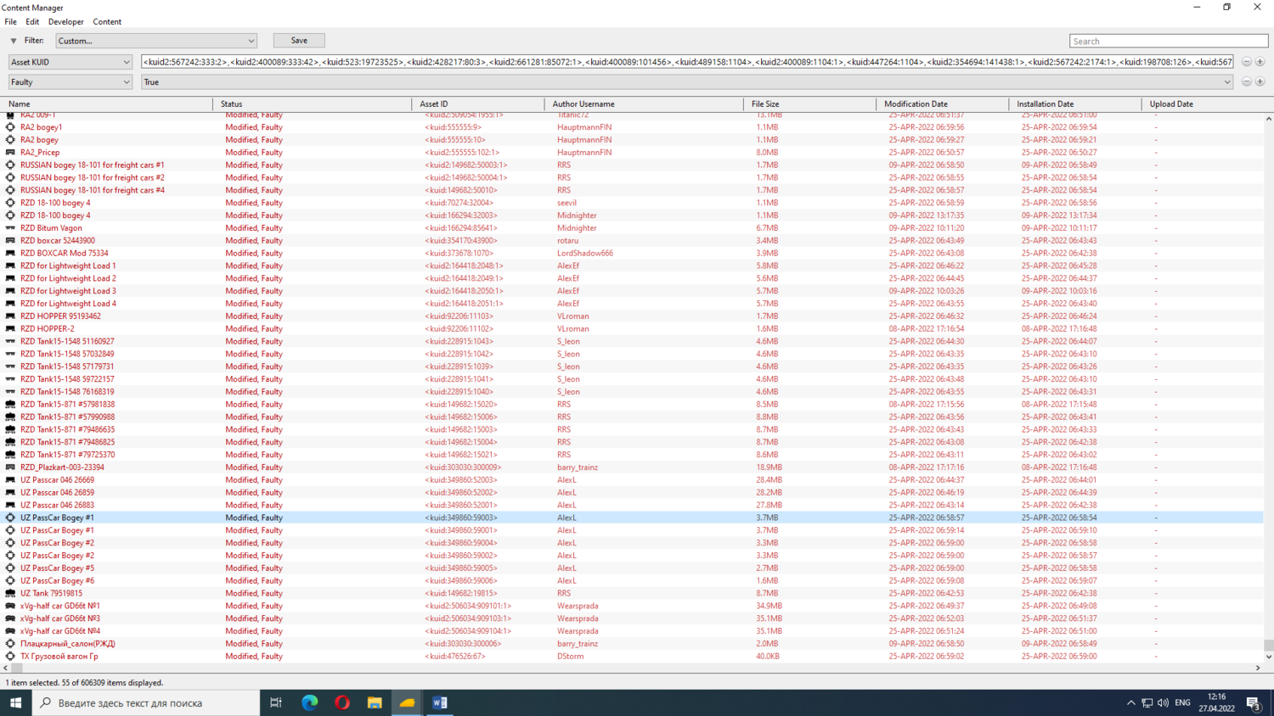
Task: Click the icon beside RZD HOPPER 95193462
Action: [x=10, y=316]
